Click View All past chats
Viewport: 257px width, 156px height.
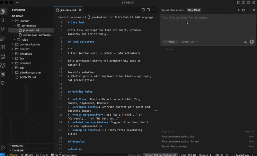(249, 132)
